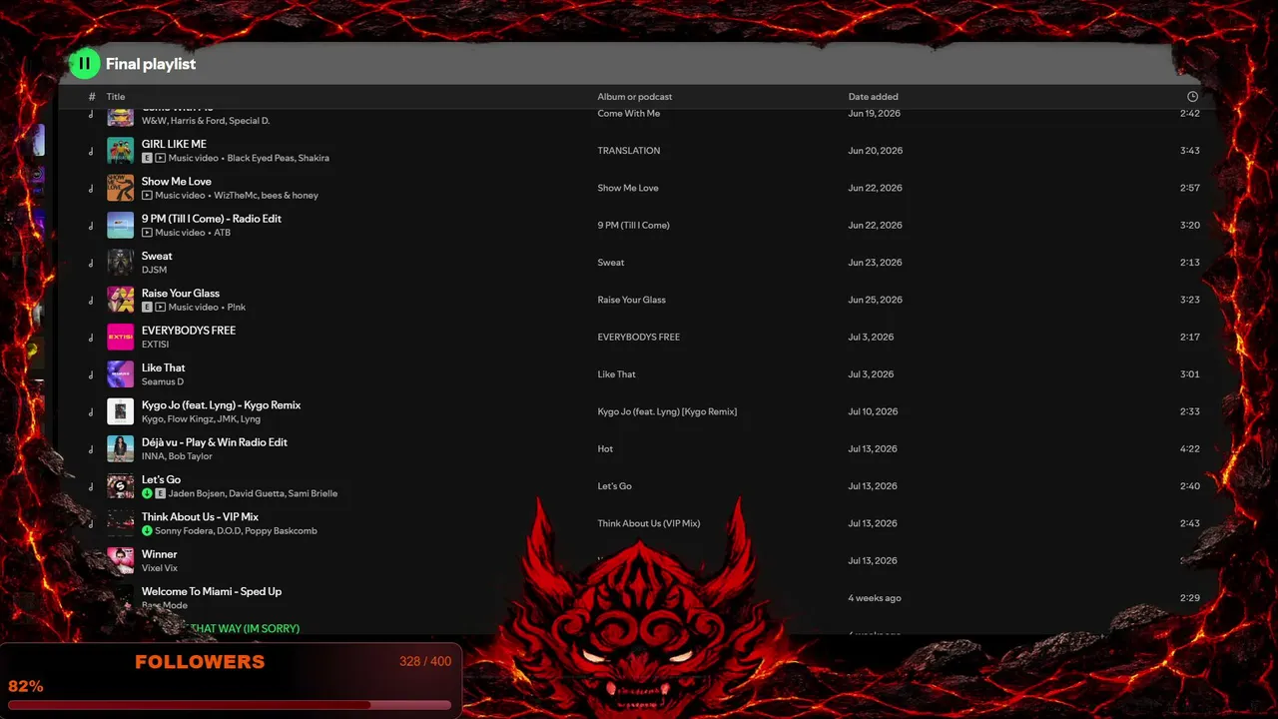The image size is (1278, 719).
Task: Click the explicit badge under Raise Your Glass
Action: tap(147, 308)
